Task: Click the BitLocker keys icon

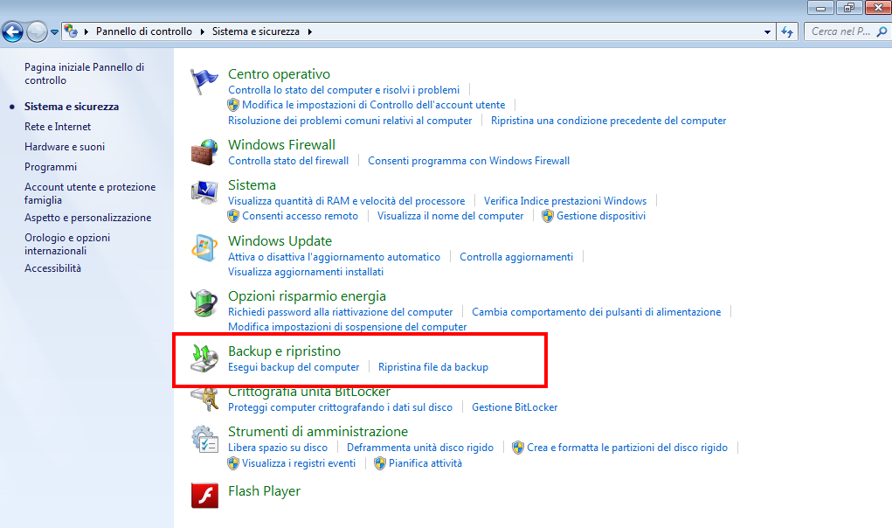Action: click(204, 400)
